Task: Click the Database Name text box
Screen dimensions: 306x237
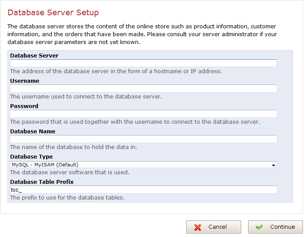Action: [144, 139]
